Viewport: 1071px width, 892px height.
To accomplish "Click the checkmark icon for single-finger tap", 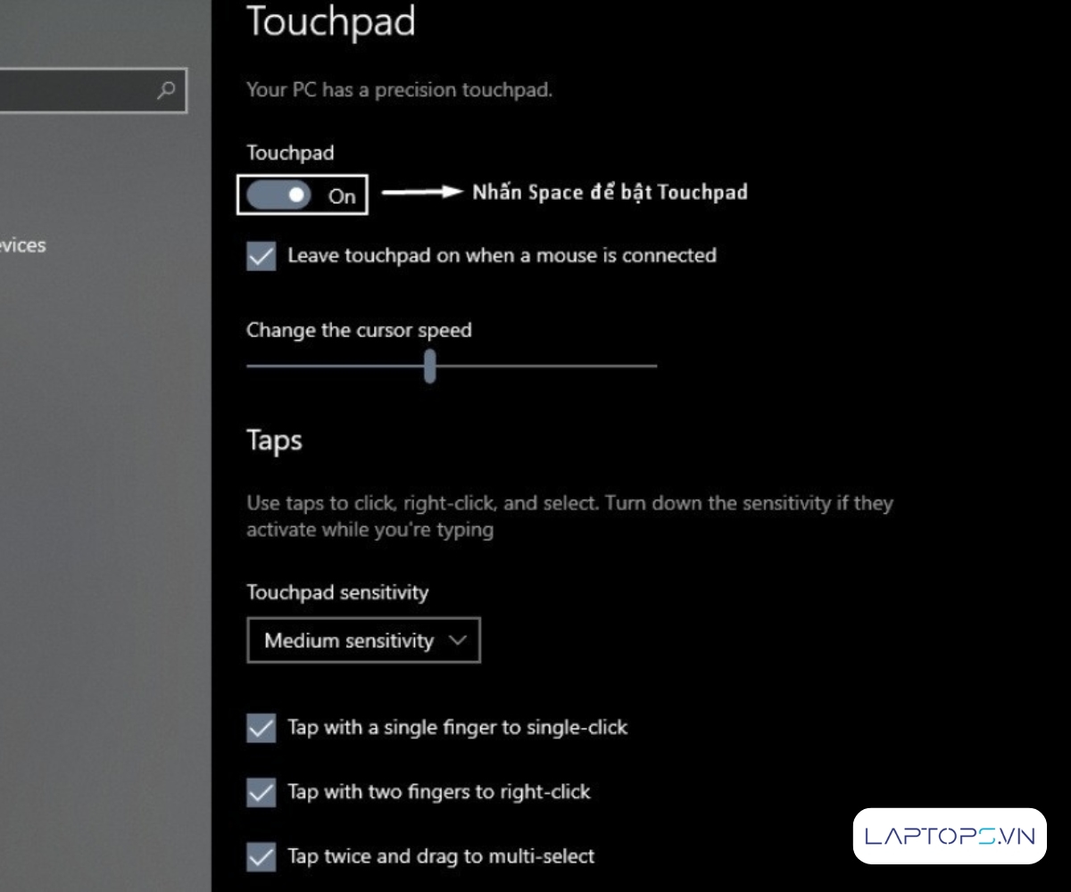I will click(262, 728).
